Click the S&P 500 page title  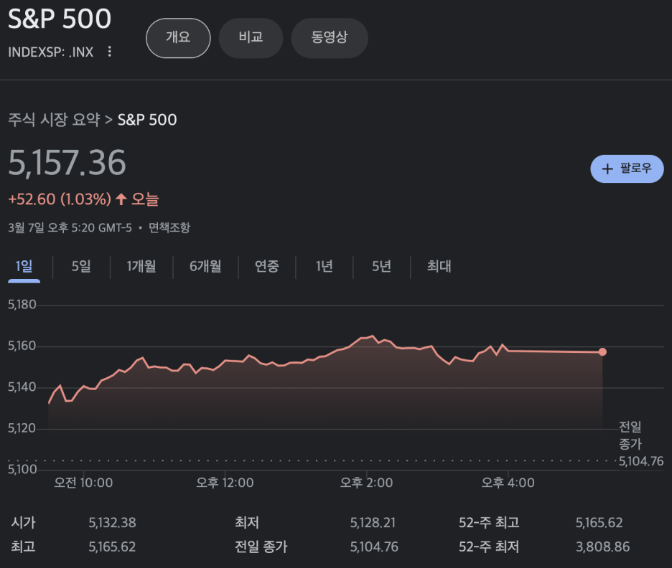(60, 19)
